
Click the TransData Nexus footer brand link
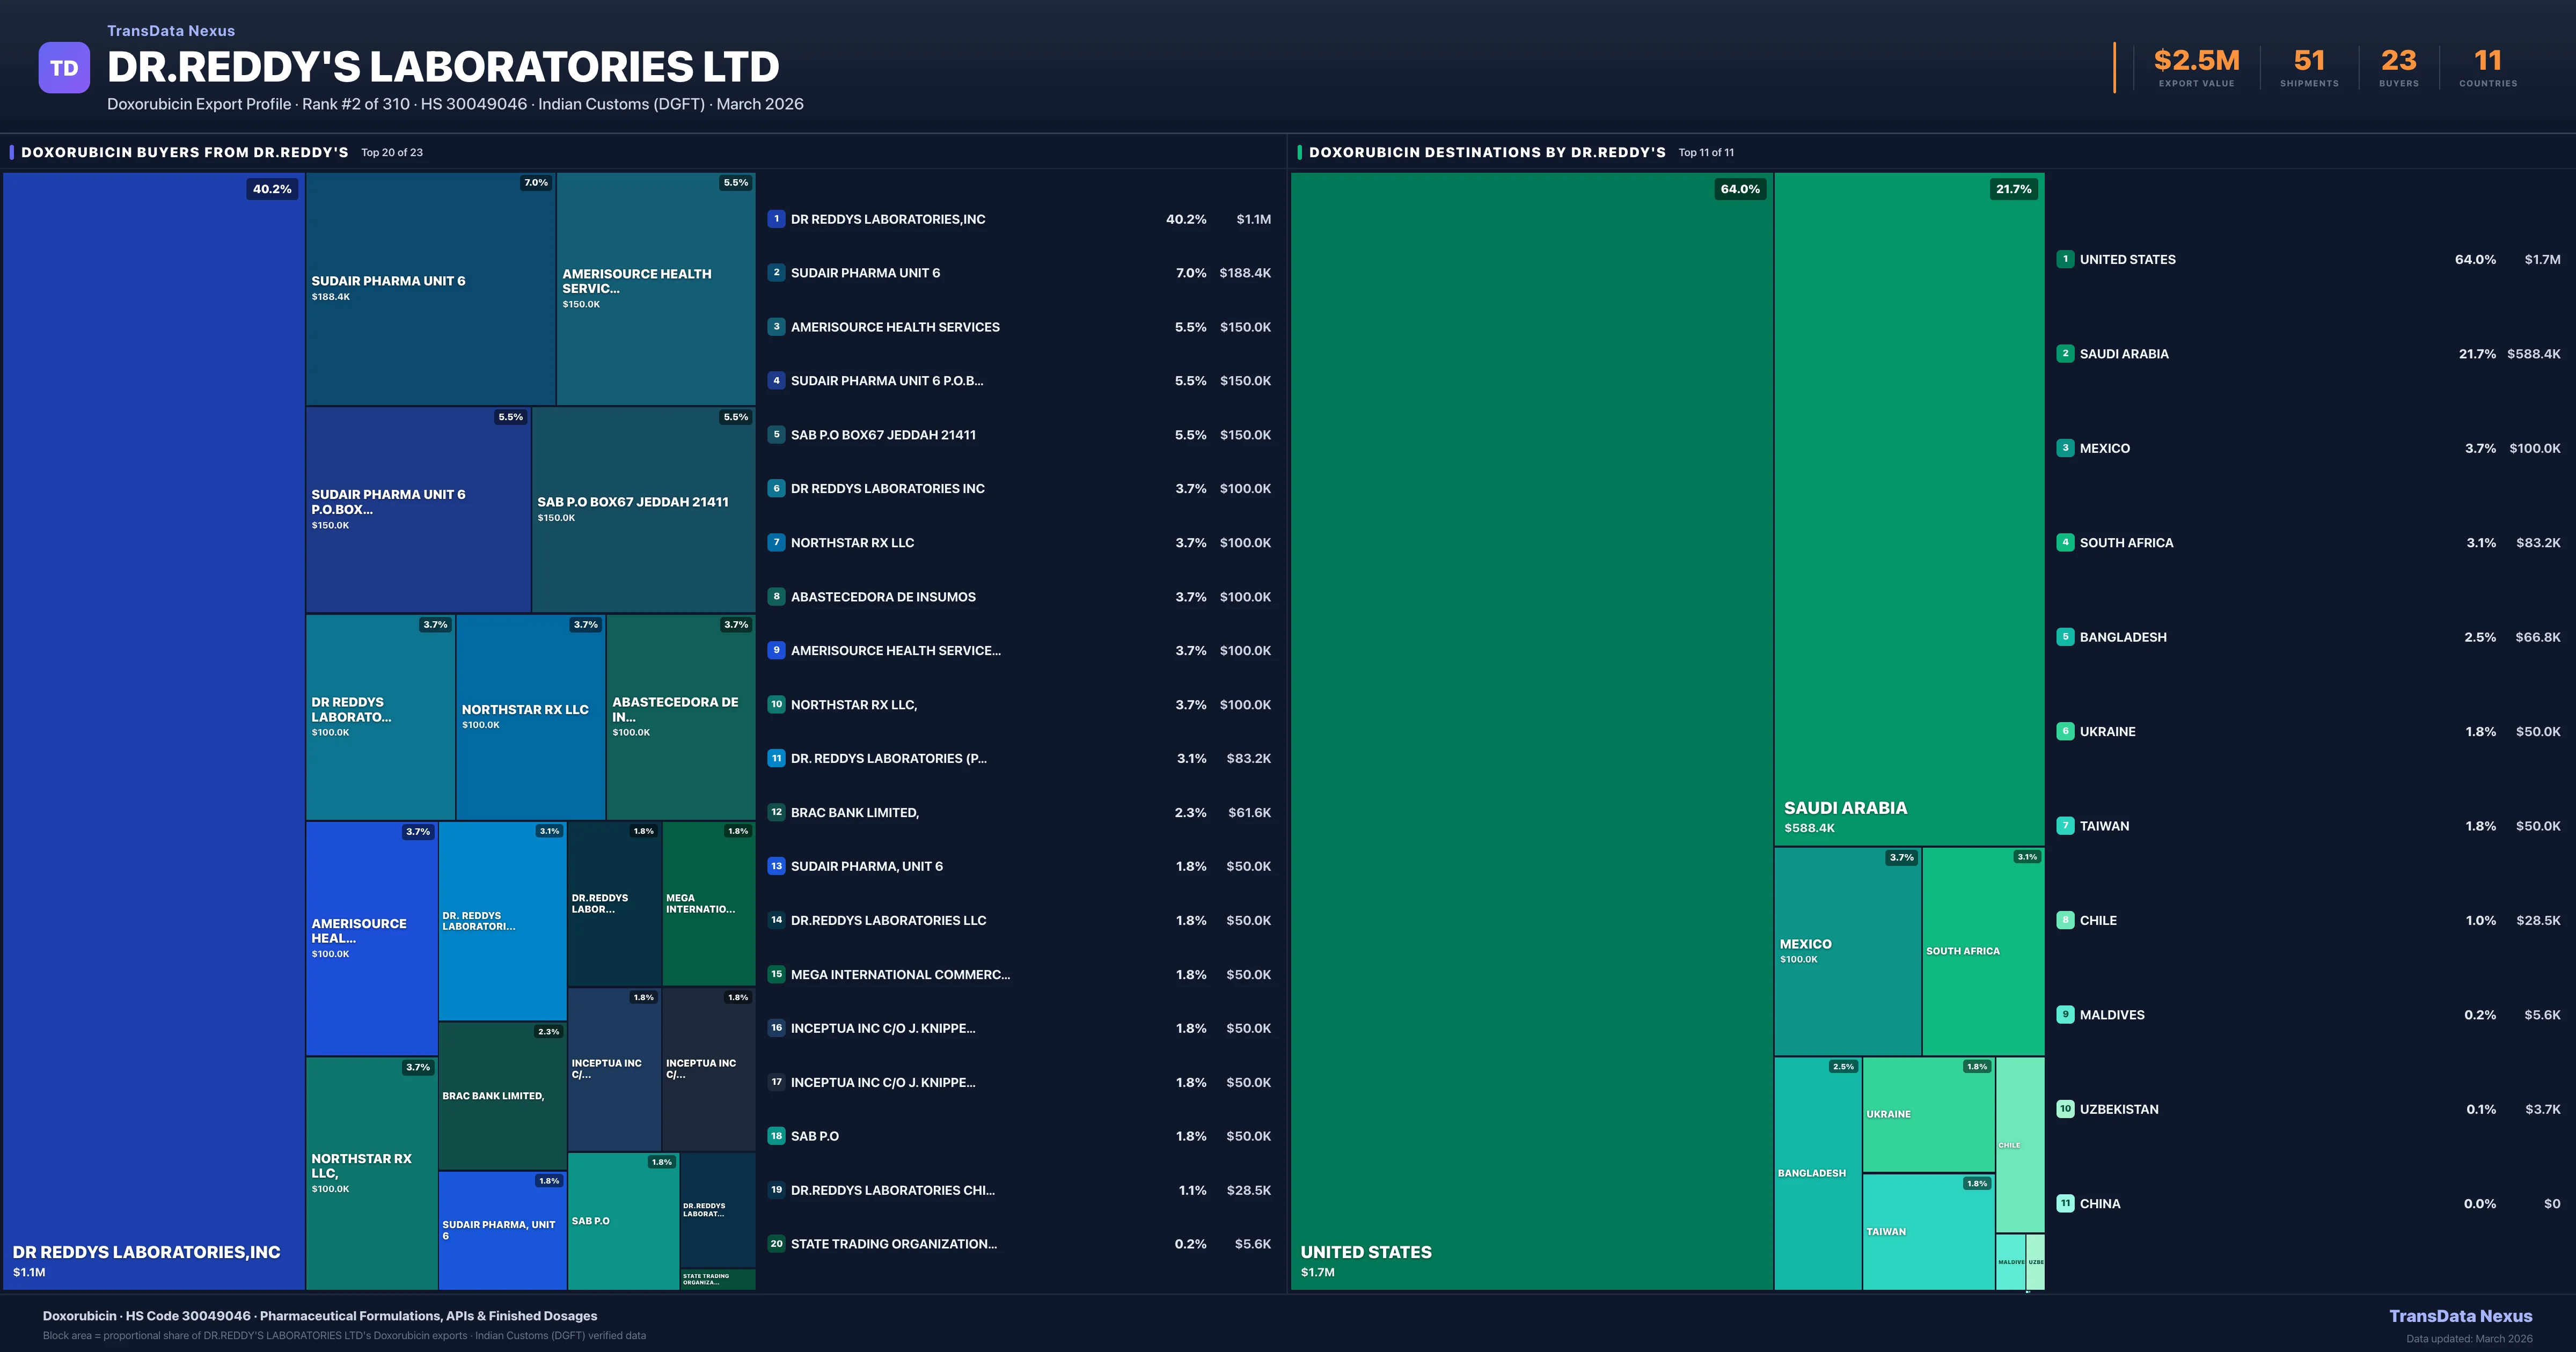(2460, 1316)
